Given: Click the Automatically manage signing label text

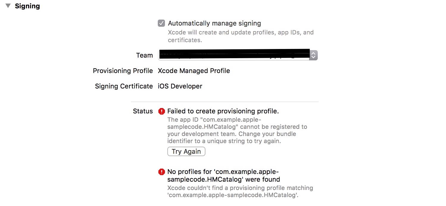Looking at the screenshot, I should 214,23.
